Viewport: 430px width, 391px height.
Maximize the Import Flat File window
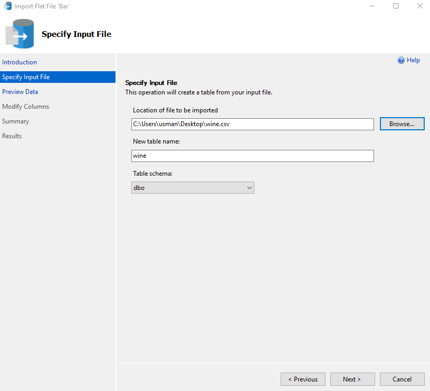click(x=396, y=6)
